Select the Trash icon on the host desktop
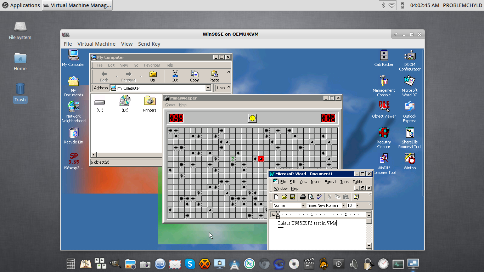484x272 pixels. pos(20,93)
